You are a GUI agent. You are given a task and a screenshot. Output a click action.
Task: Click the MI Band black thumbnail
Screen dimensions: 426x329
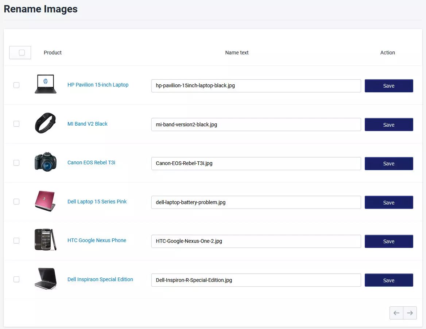pyautogui.click(x=46, y=123)
